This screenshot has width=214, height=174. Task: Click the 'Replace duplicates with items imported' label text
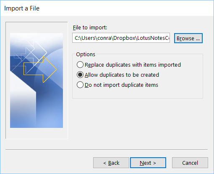[x=133, y=65]
